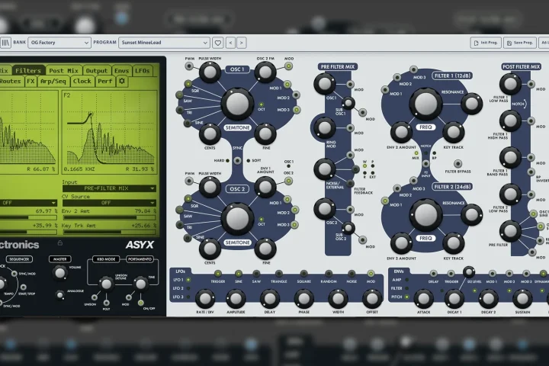This screenshot has height=366, width=549.
Task: Switch to the LFOs display tab
Action: click(x=143, y=71)
